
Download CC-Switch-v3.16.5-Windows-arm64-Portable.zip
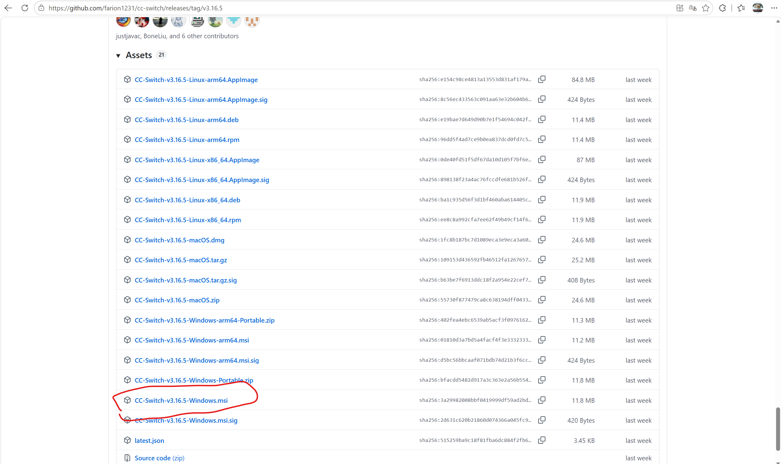point(205,320)
